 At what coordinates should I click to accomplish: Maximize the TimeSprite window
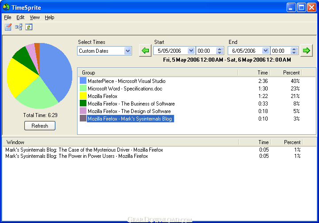coord(301,8)
